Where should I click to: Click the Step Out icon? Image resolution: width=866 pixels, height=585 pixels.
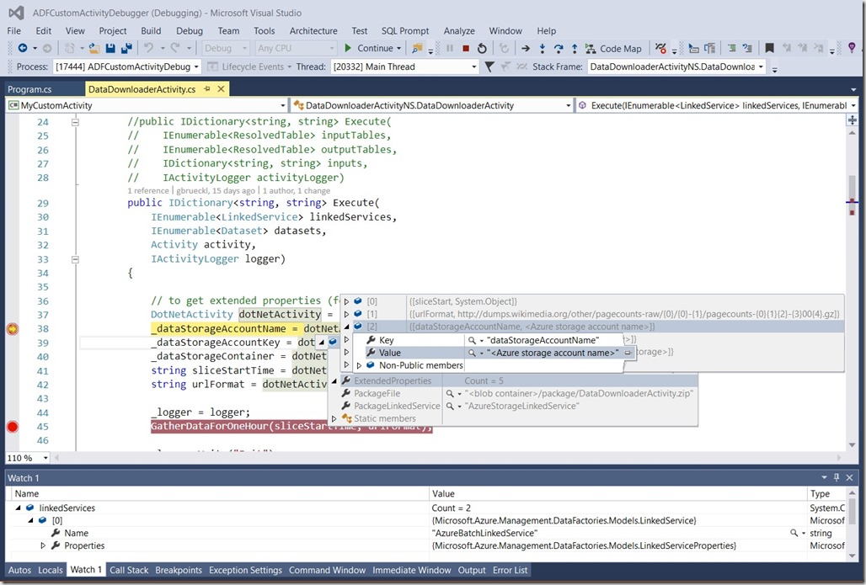575,49
